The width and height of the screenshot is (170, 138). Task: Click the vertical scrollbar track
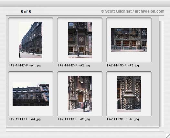click(x=161, y=74)
